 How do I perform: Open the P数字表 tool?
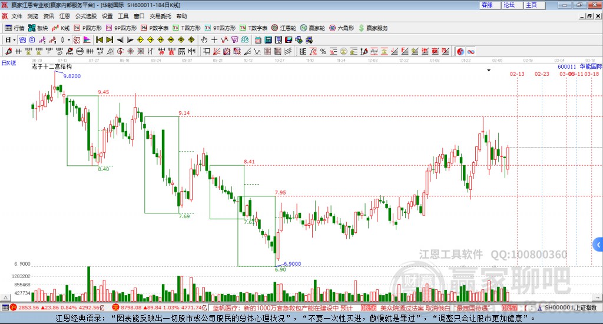(x=155, y=28)
